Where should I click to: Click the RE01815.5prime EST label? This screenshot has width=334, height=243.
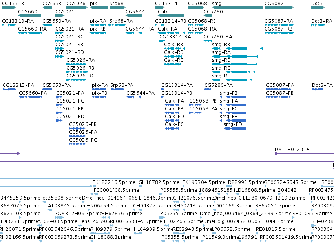[276, 229]
